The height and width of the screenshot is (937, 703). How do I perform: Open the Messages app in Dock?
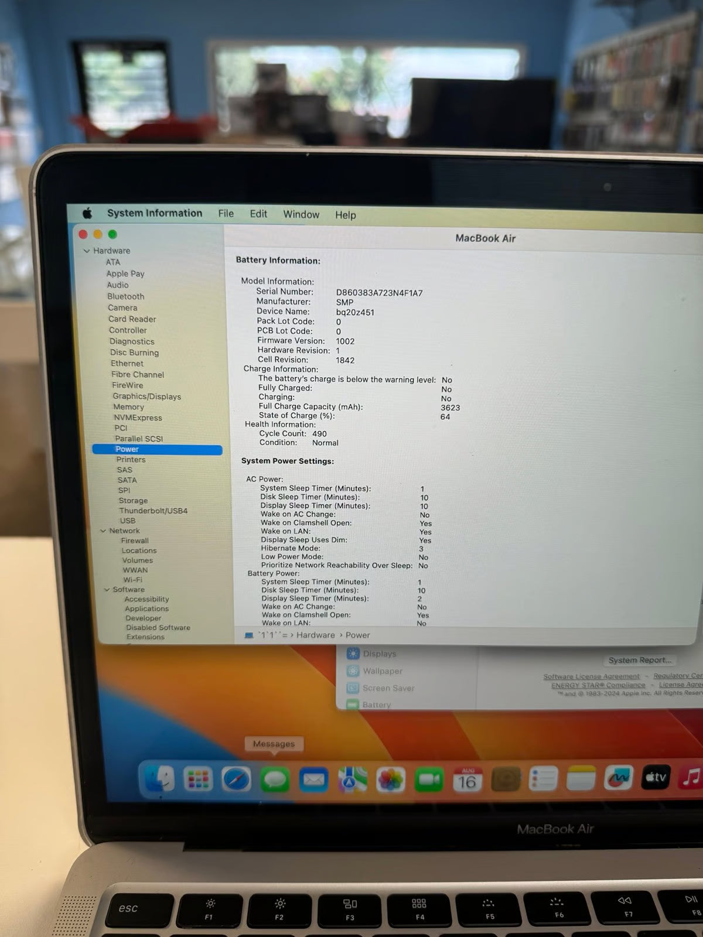point(275,779)
